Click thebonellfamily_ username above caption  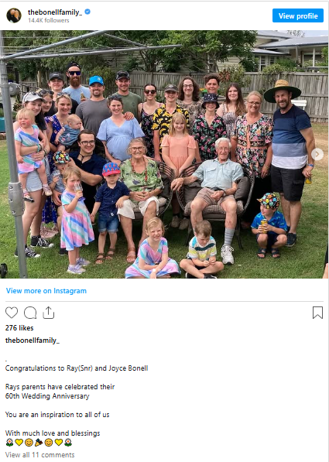tap(33, 341)
